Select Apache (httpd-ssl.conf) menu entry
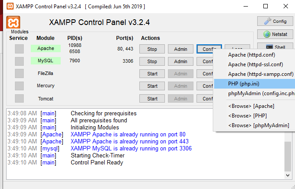This screenshot has width=295, height=189. pos(255,64)
